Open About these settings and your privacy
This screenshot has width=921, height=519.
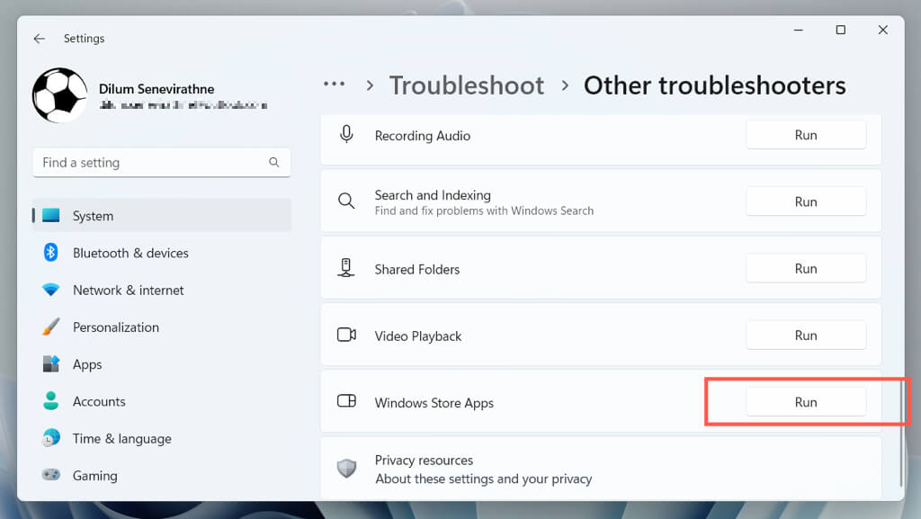(x=483, y=479)
